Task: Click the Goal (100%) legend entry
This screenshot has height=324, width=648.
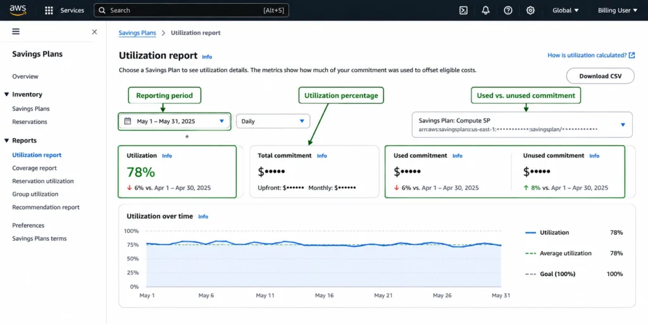Action: [558, 274]
